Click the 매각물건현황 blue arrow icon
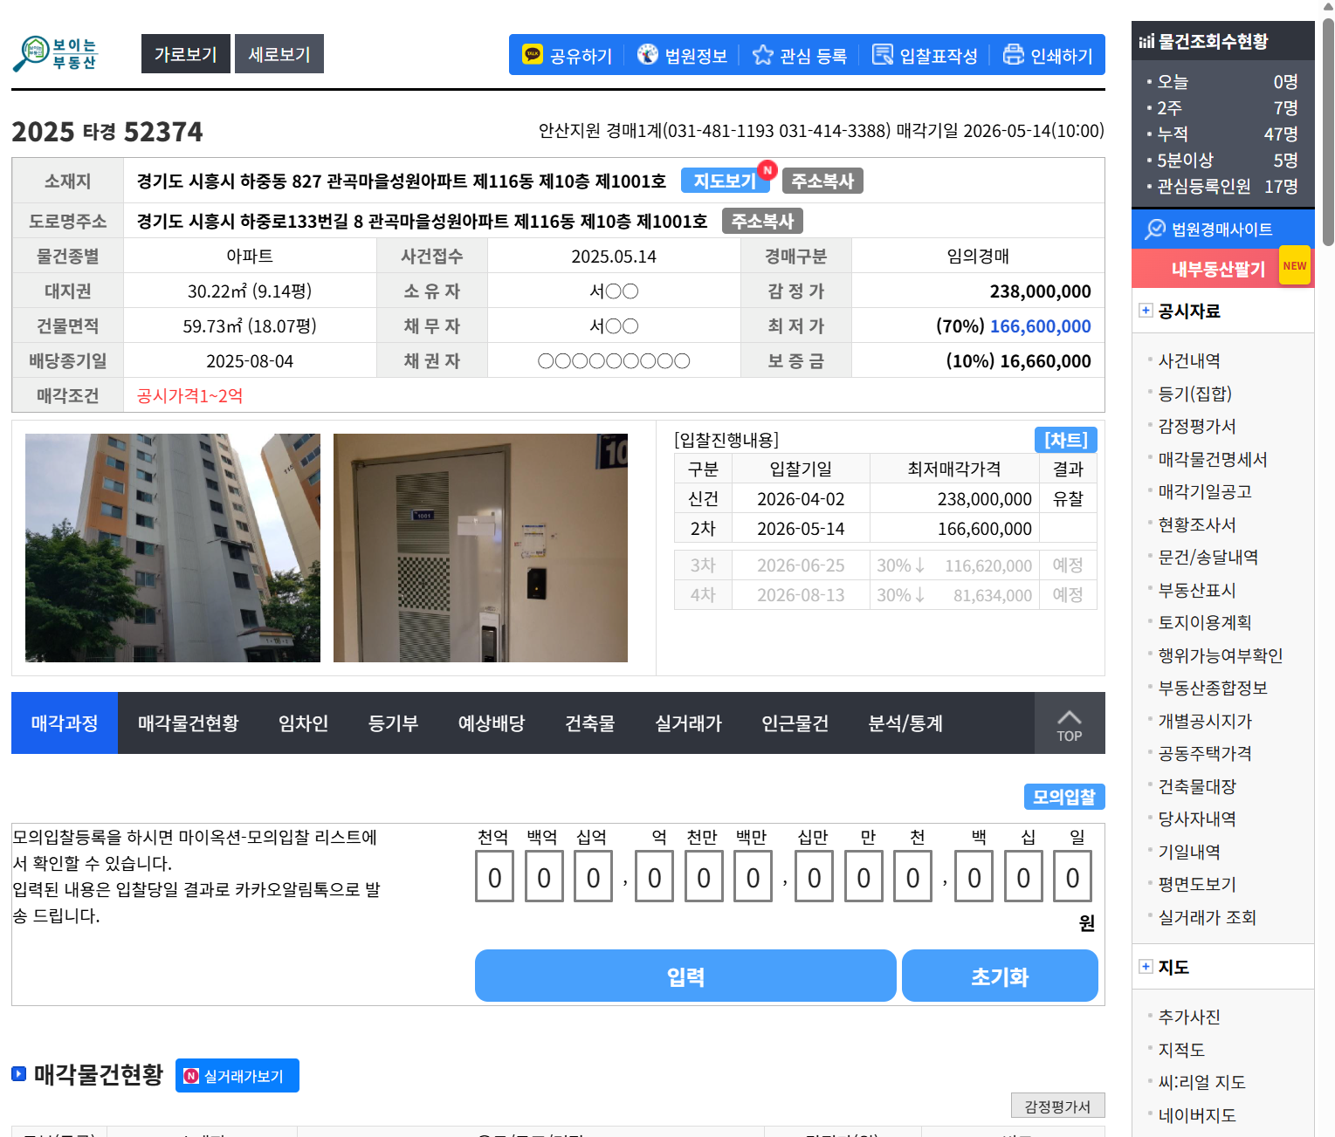 pyautogui.click(x=19, y=1073)
